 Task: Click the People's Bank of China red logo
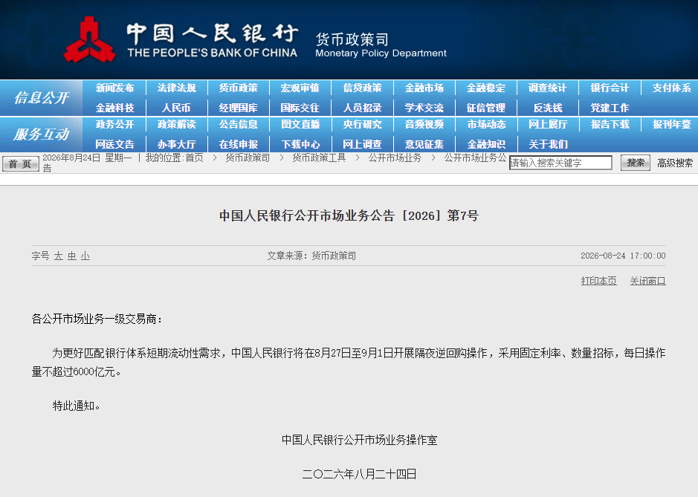89,39
